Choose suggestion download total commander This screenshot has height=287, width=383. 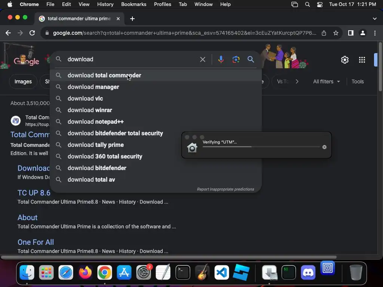156,75
